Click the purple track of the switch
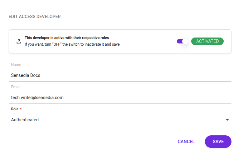 click(x=179, y=41)
